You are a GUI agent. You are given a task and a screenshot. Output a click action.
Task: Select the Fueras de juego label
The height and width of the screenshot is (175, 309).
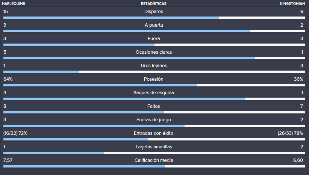click(x=154, y=120)
